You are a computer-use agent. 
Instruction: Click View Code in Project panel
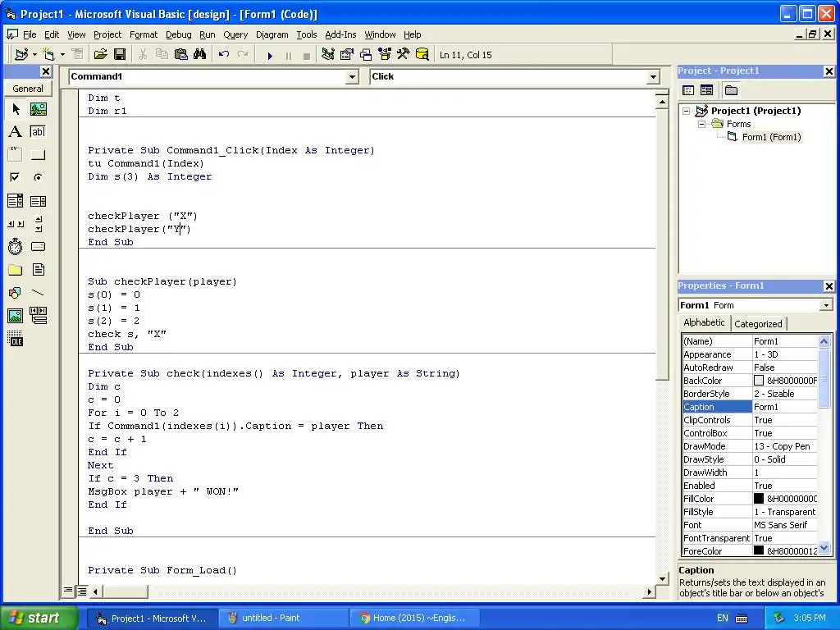click(688, 90)
